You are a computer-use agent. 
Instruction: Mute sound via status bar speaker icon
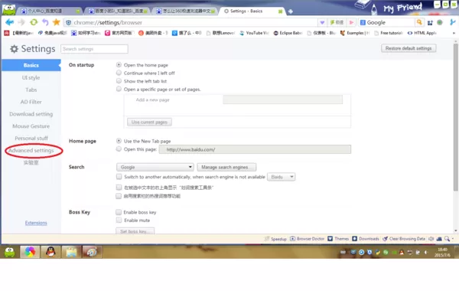point(431,239)
